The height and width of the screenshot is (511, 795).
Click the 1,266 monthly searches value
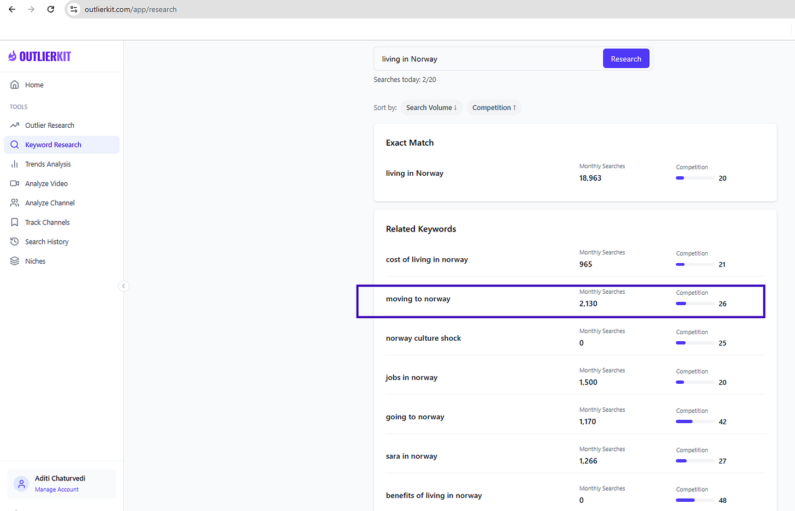pos(588,461)
